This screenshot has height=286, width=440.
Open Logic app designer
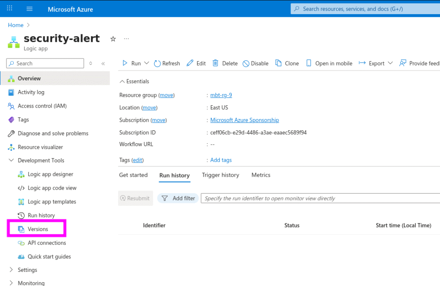[50, 174]
